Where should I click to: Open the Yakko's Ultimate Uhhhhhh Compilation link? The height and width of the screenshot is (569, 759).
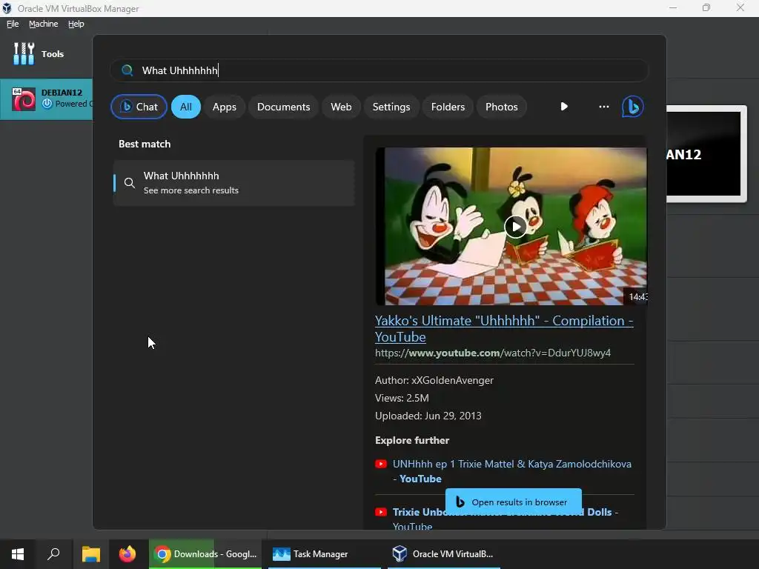click(504, 328)
